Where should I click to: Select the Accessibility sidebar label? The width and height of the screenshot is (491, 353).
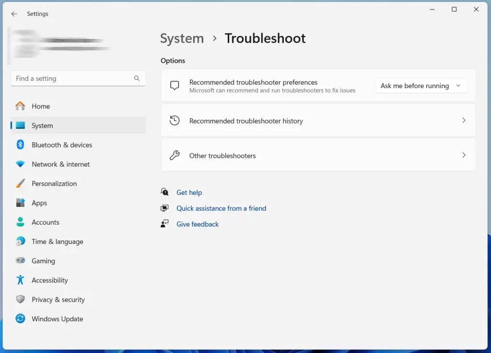(x=50, y=281)
